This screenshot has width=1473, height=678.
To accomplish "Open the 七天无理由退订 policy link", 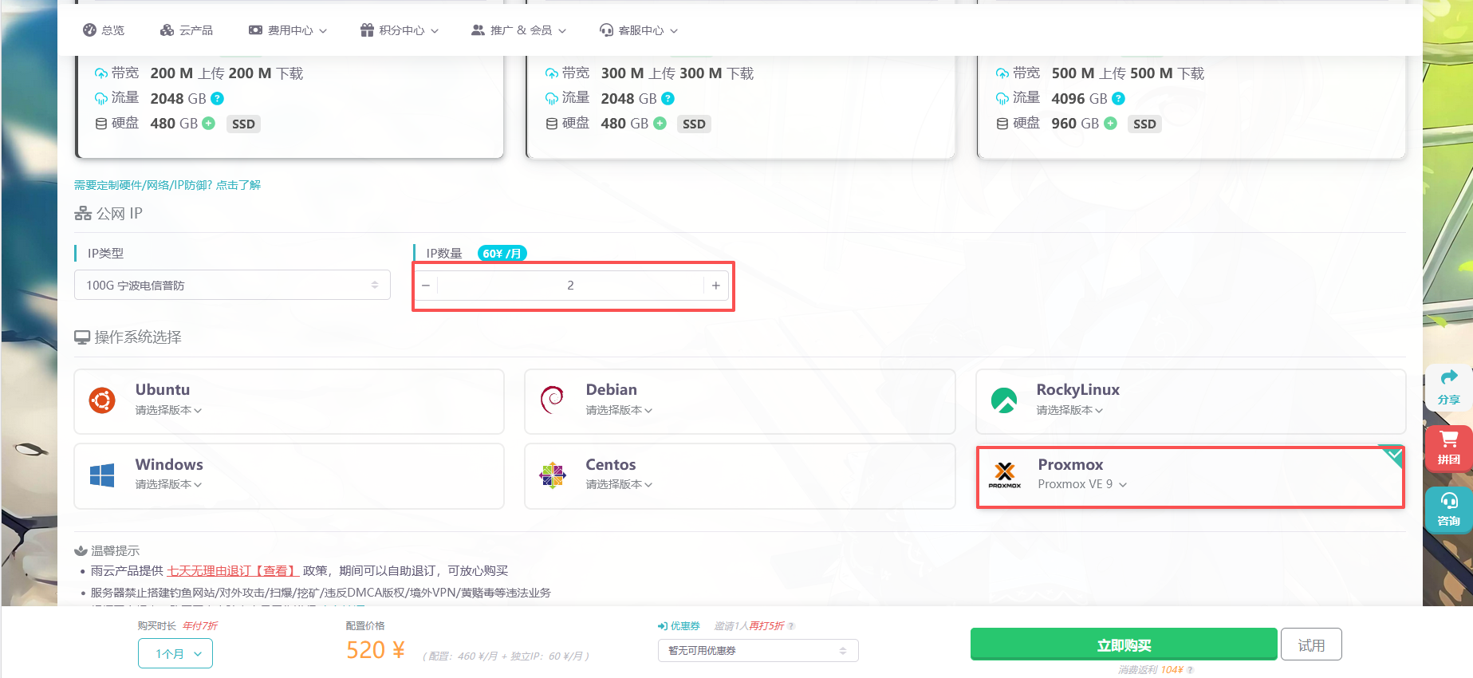I will [232, 571].
